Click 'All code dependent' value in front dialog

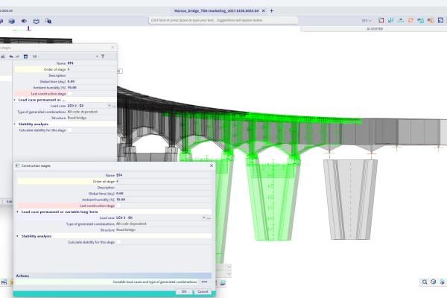coord(131,223)
